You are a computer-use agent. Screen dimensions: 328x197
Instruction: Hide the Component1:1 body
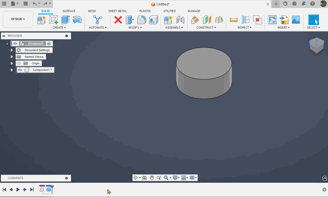click(20, 70)
